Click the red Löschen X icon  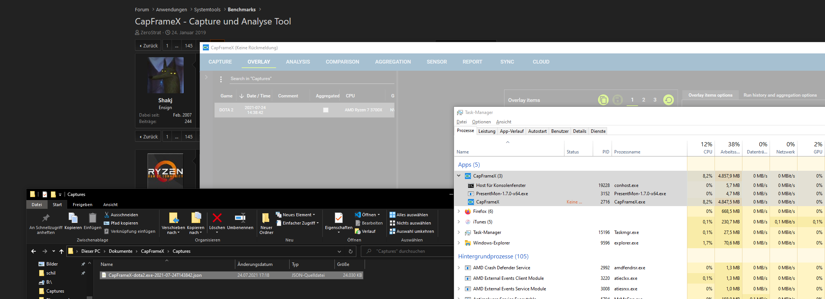(217, 218)
